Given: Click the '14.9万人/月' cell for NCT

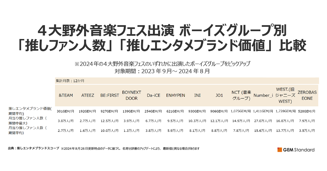Looking at the screenshot, I should (241, 121).
